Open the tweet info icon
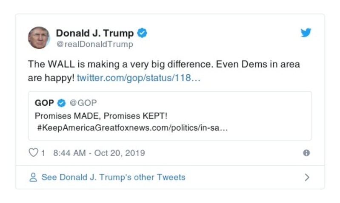 tap(306, 153)
